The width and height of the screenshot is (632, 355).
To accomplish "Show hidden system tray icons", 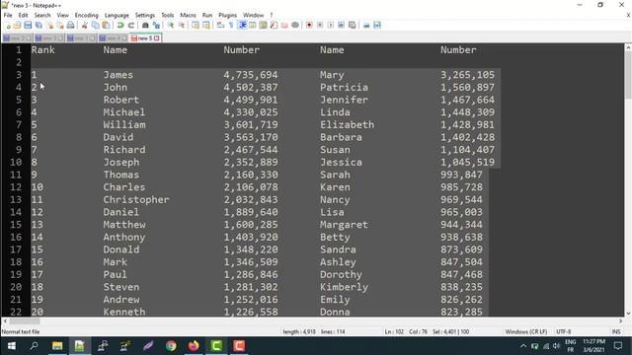I will (523, 346).
